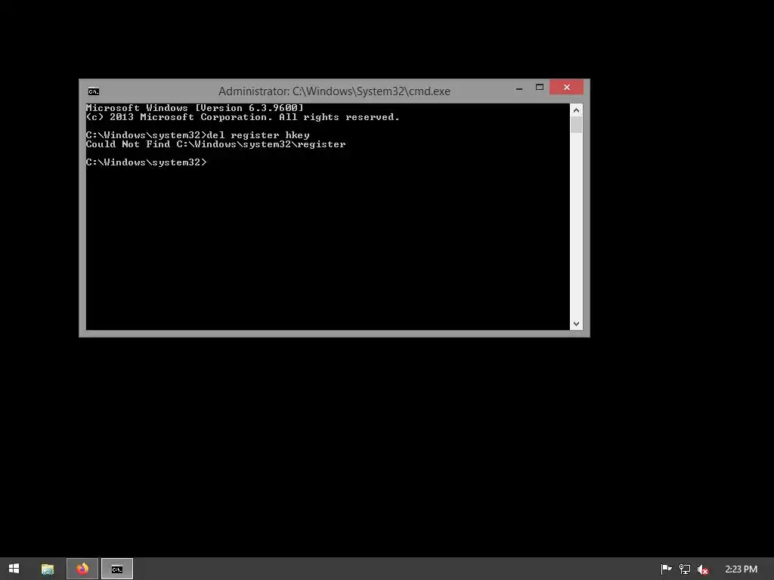The width and height of the screenshot is (774, 580).
Task: Minimize the Command Prompt window
Action: tap(519, 88)
